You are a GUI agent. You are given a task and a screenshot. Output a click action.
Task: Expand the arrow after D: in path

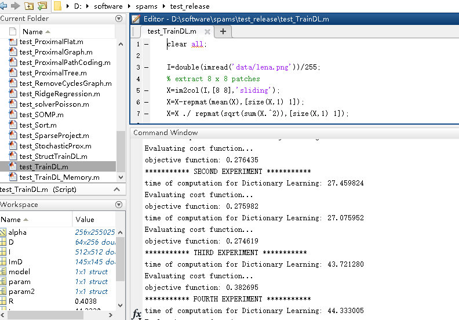click(x=88, y=6)
